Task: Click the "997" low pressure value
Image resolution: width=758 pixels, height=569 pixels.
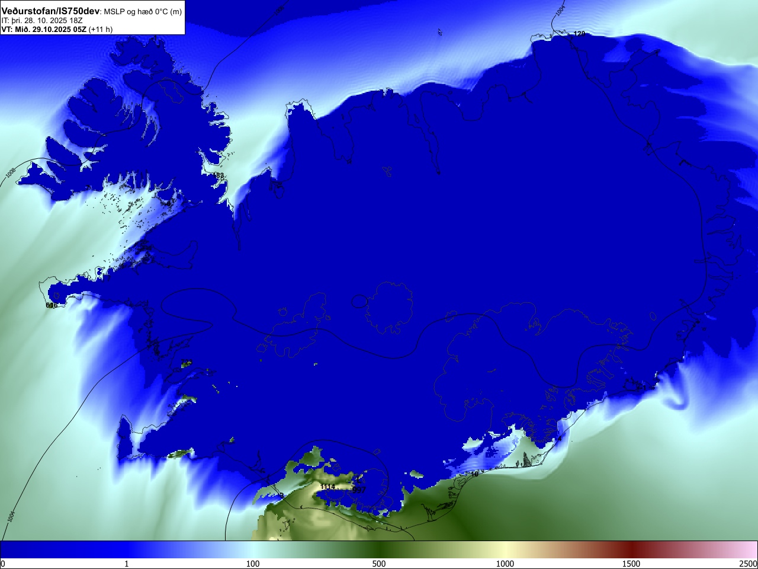Action: pos(359,490)
